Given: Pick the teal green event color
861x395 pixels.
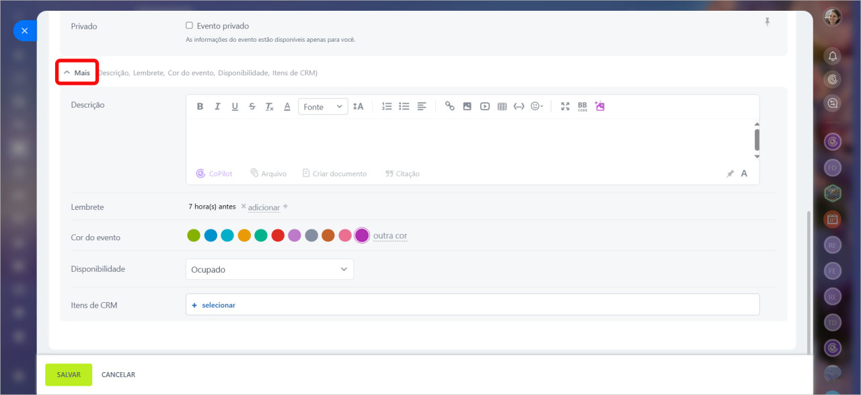Looking at the screenshot, I should [x=261, y=236].
